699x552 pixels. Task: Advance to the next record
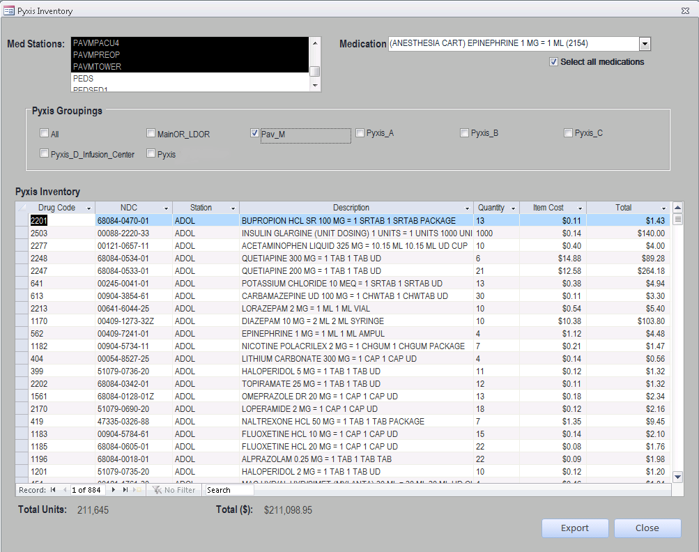pyautogui.click(x=114, y=490)
